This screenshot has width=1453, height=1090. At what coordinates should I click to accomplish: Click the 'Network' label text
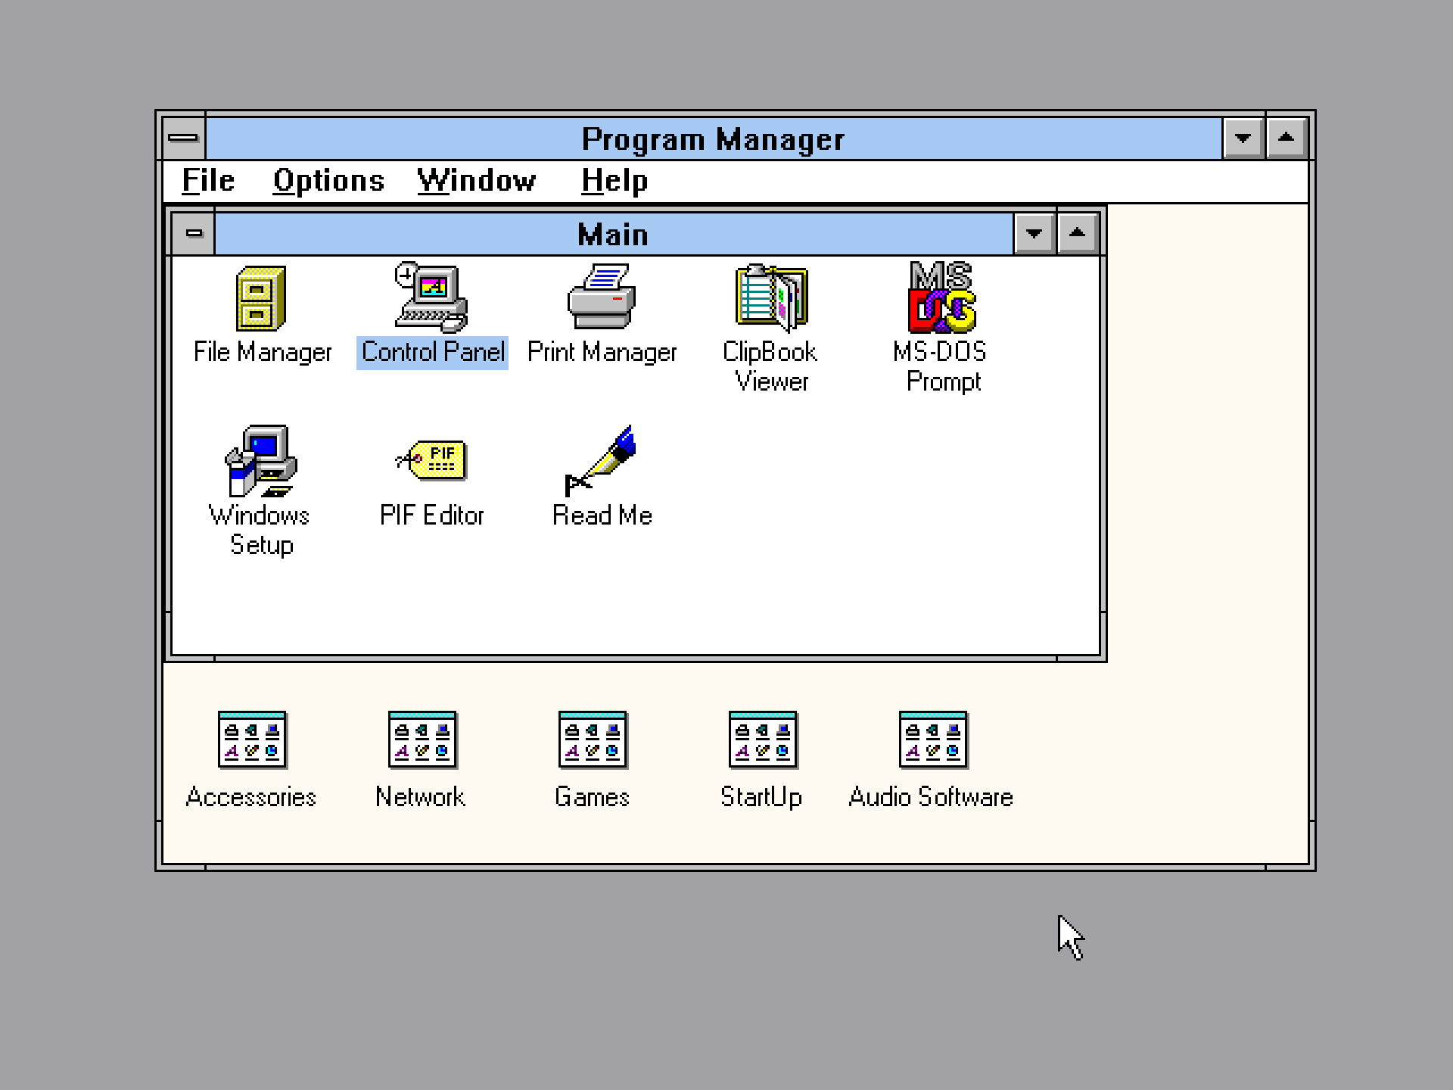(x=421, y=797)
